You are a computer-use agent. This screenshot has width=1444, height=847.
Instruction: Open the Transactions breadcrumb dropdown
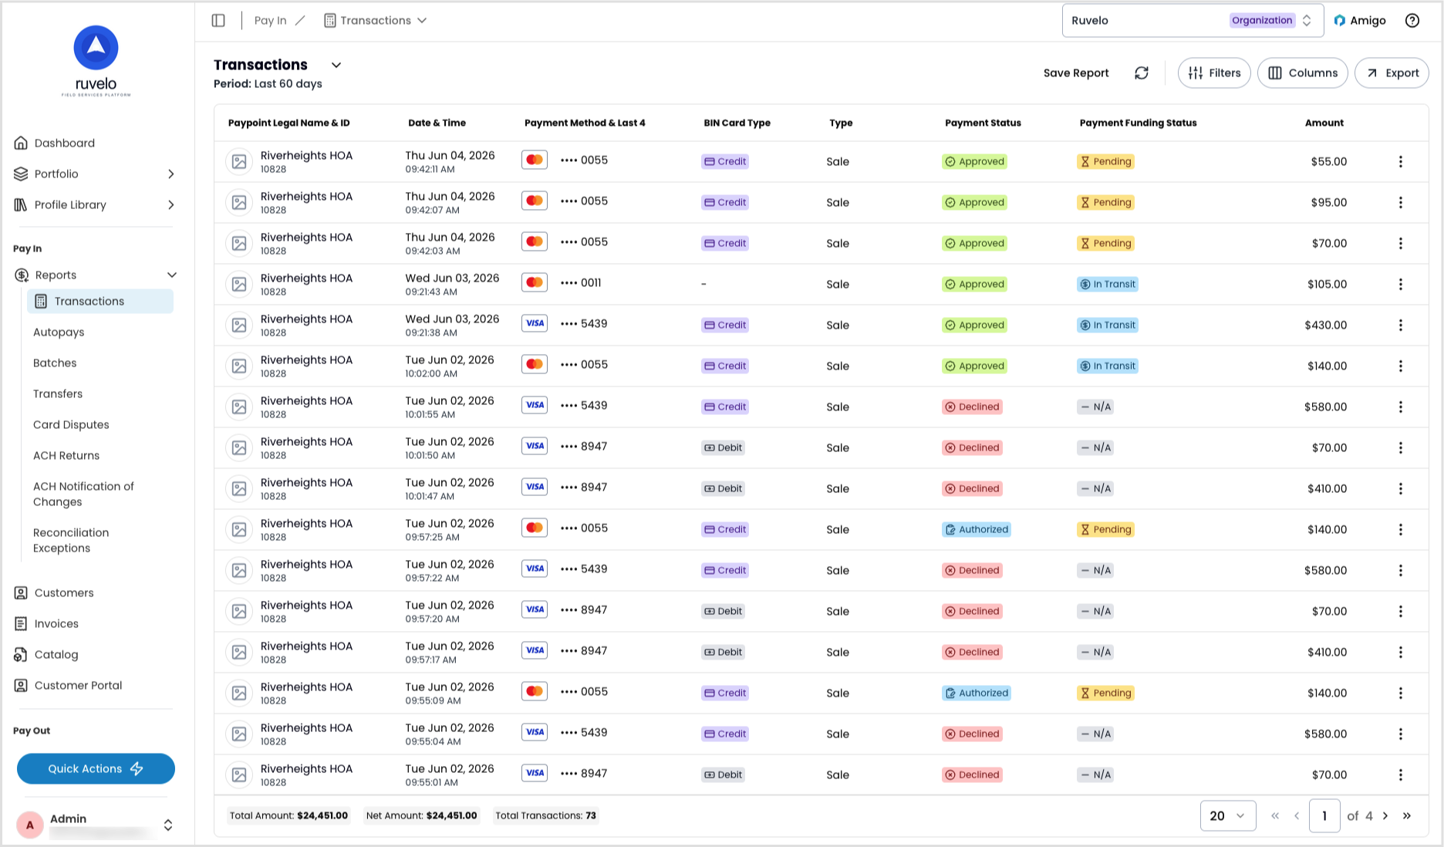[375, 21]
